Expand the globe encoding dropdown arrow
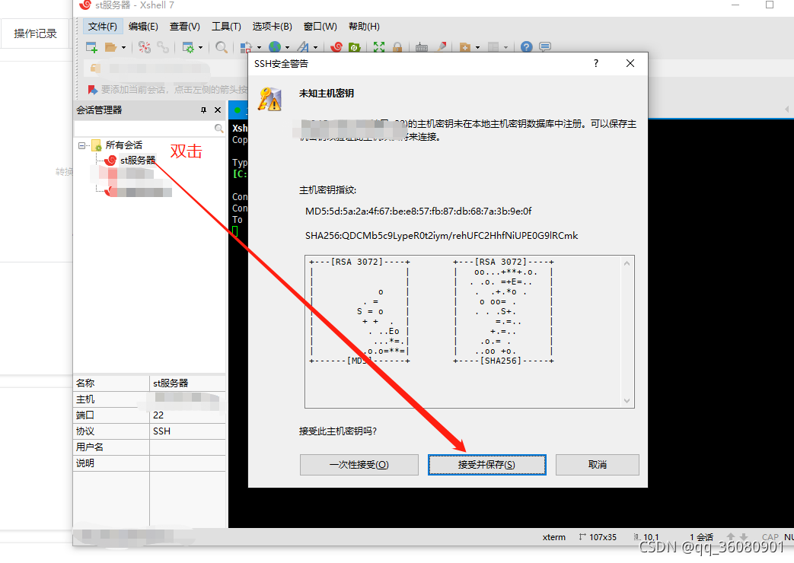Viewport: 794px width, 563px height. 287,48
